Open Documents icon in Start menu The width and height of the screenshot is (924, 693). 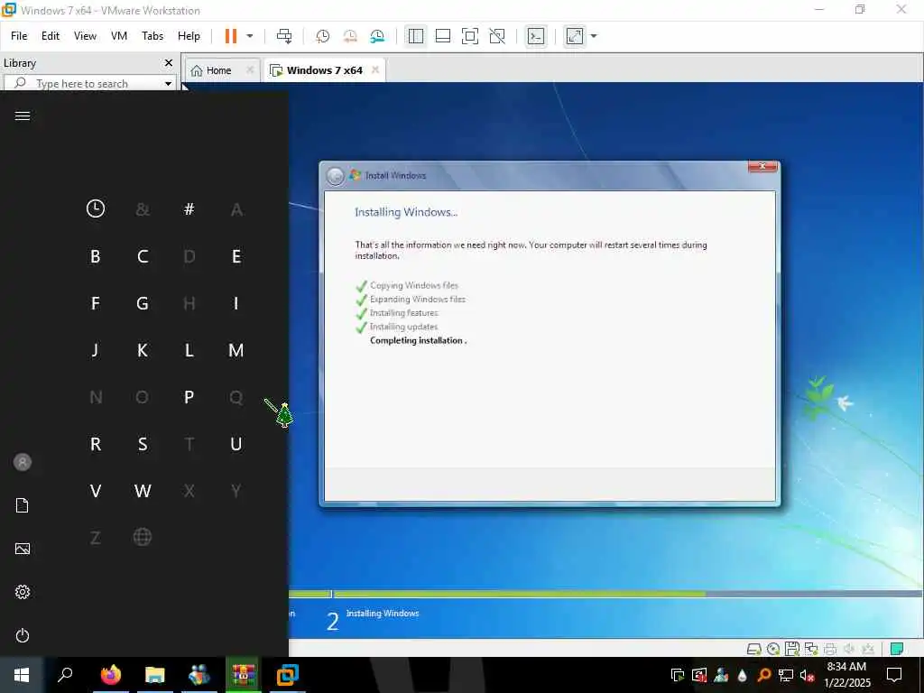[23, 505]
